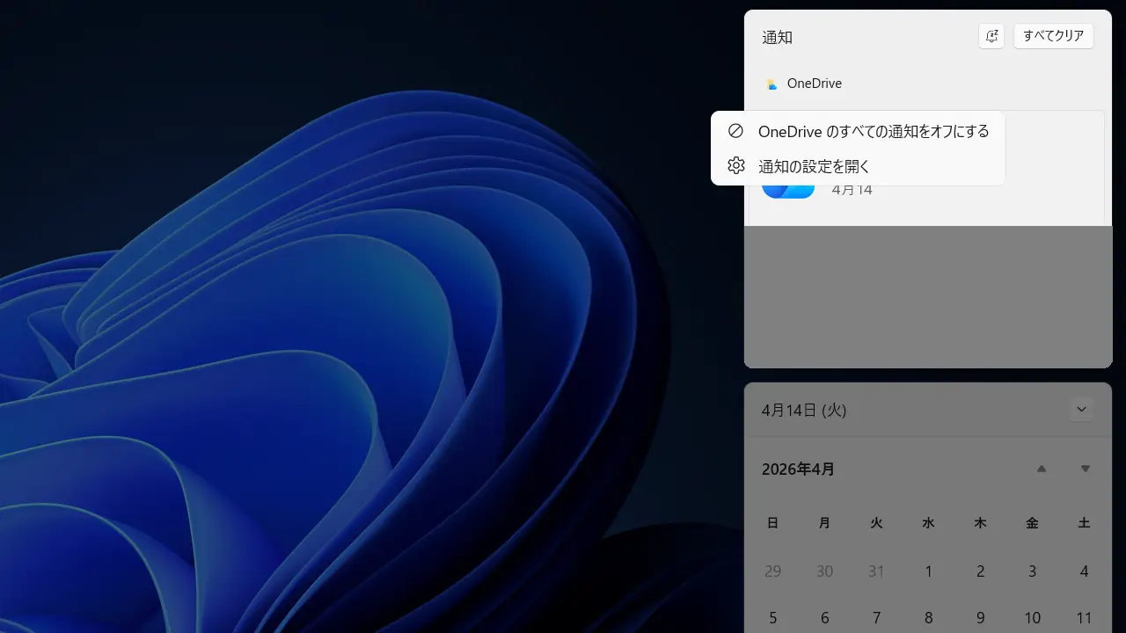Image resolution: width=1126 pixels, height=633 pixels.
Task: Select March 29 in the calendar
Action: pyautogui.click(x=772, y=571)
